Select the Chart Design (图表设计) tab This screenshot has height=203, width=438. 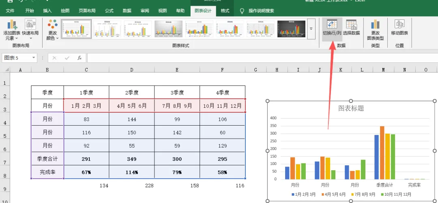[x=203, y=11]
